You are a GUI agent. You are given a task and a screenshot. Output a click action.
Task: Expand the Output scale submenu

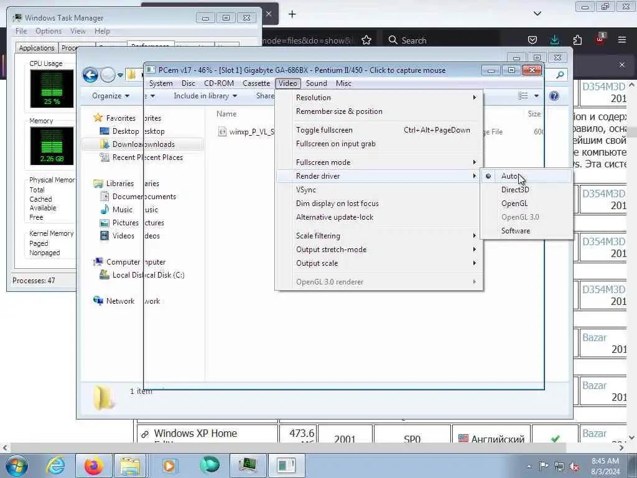[379, 263]
